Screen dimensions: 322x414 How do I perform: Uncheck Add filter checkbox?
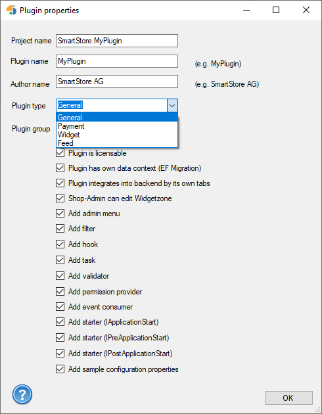click(x=60, y=229)
